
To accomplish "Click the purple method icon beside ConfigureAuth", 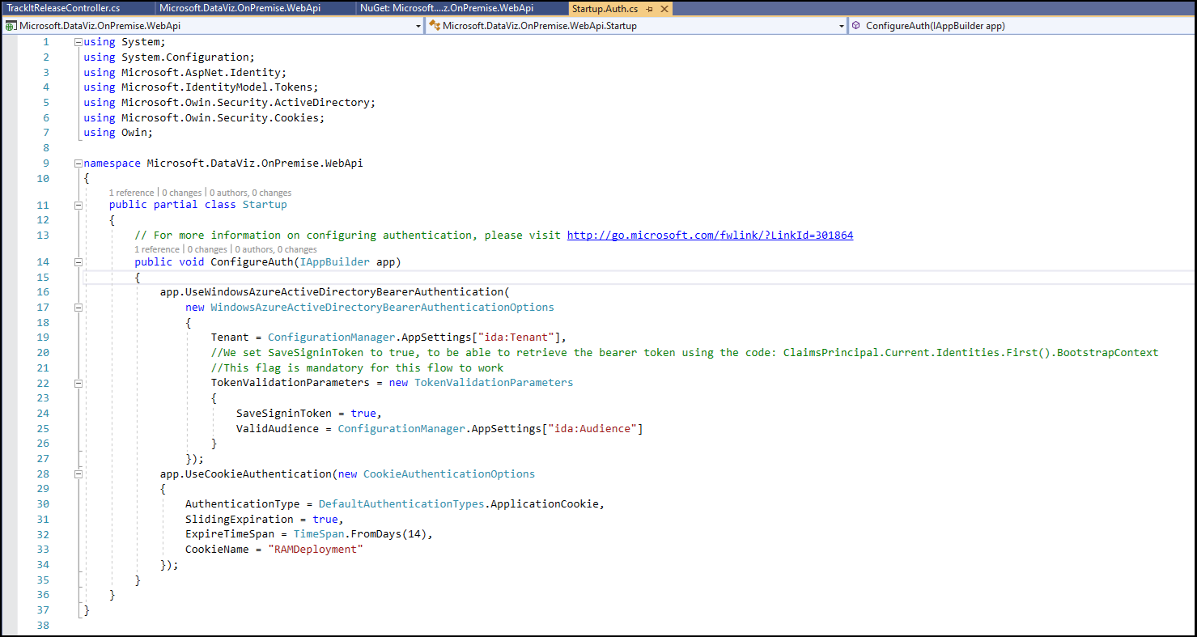I will [855, 25].
